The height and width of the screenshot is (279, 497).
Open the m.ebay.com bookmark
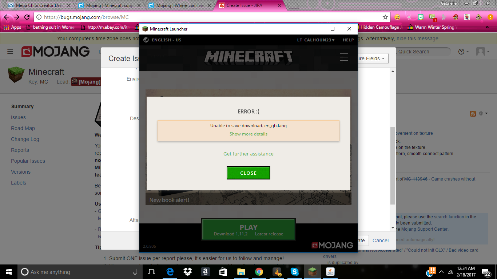click(x=105, y=27)
